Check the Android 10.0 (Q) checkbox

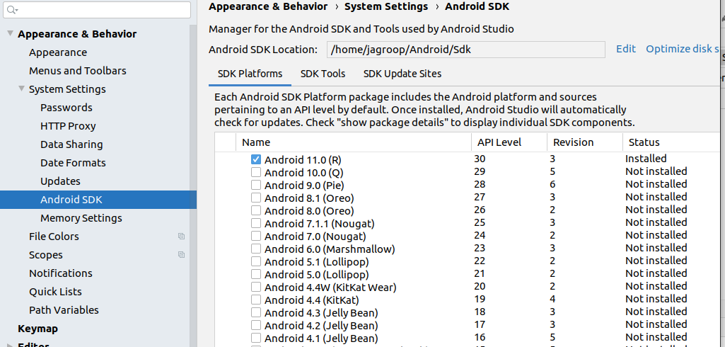click(255, 172)
